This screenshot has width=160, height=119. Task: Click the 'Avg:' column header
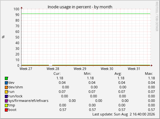pos(118,74)
